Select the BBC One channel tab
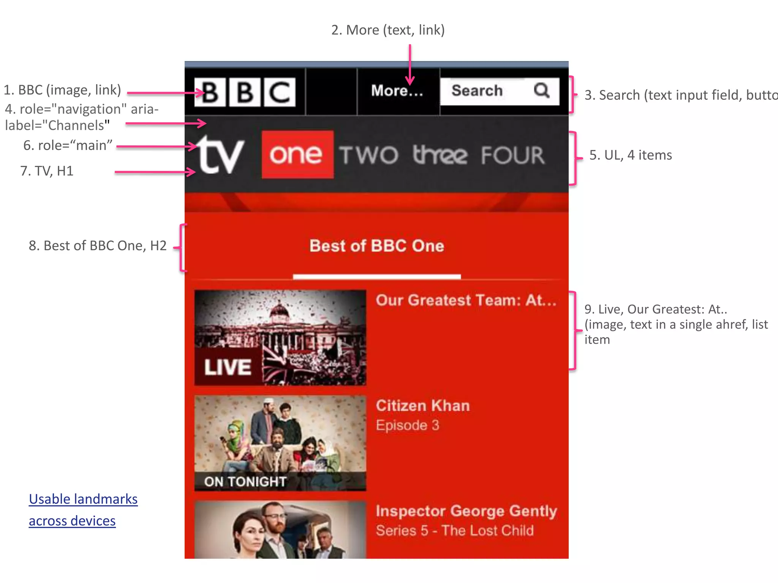 [x=297, y=154]
